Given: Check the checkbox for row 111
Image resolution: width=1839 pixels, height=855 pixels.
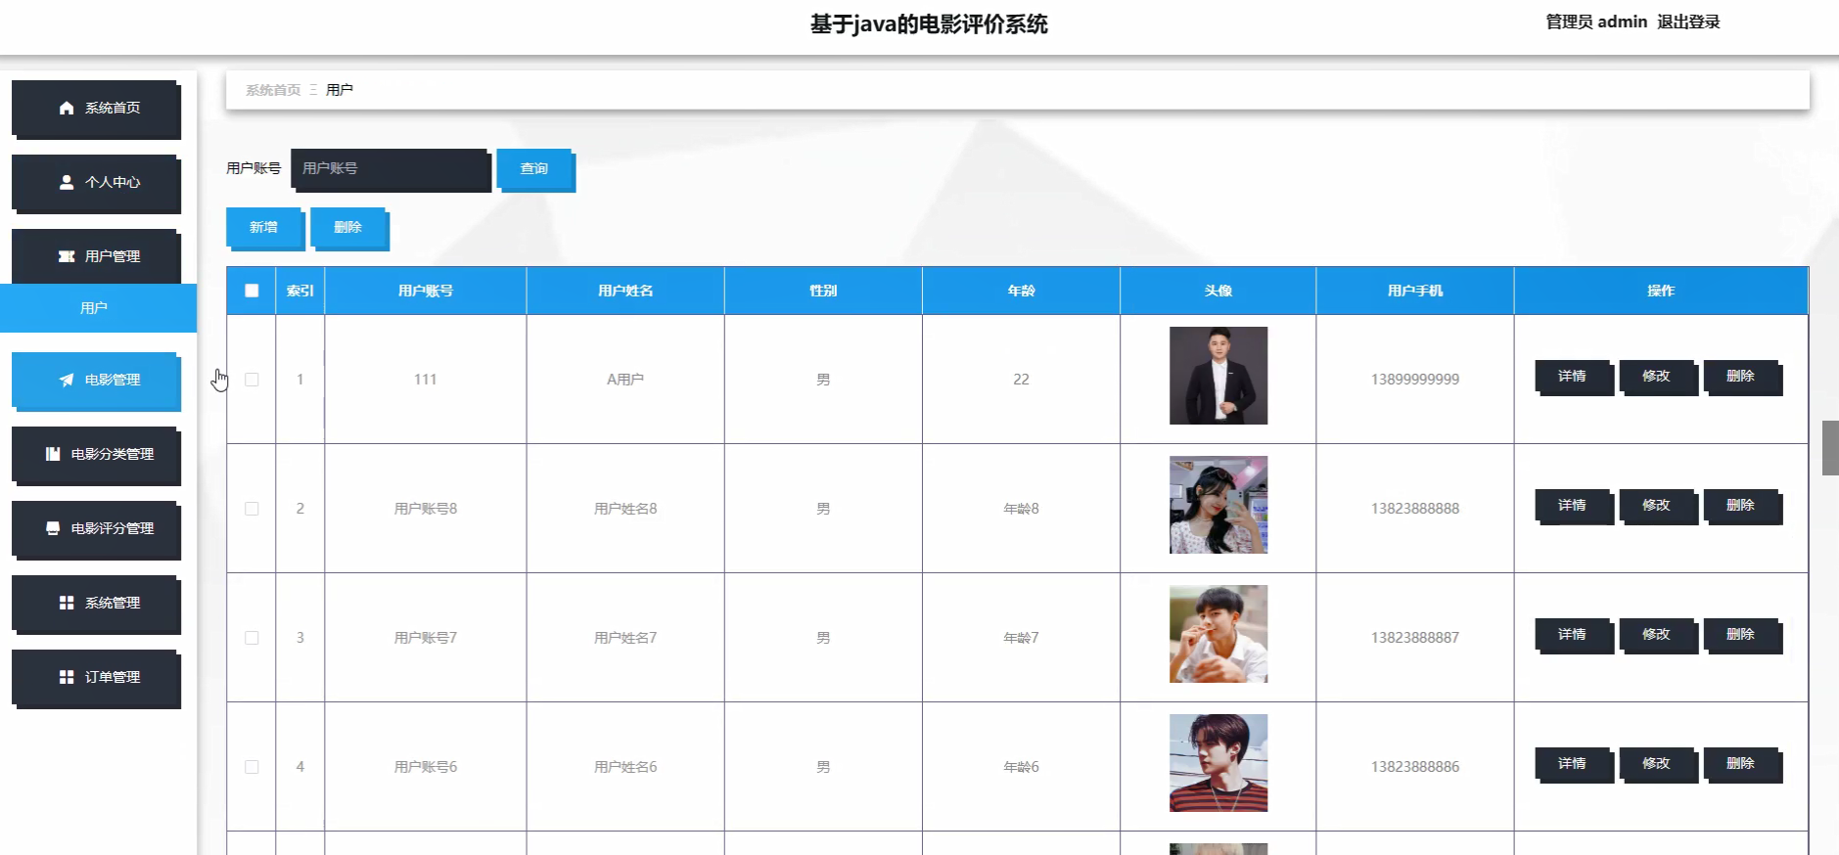Looking at the screenshot, I should pyautogui.click(x=252, y=380).
